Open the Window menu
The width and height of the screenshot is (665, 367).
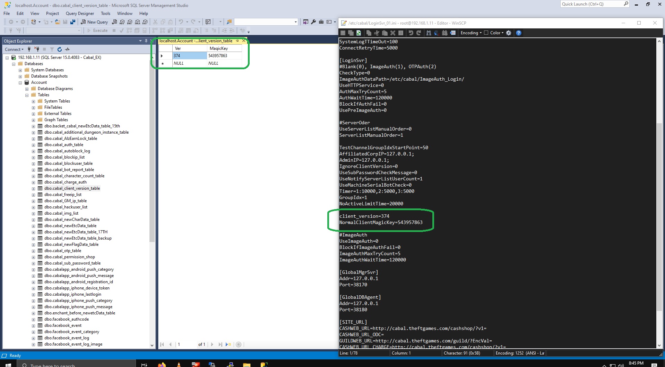click(x=124, y=14)
